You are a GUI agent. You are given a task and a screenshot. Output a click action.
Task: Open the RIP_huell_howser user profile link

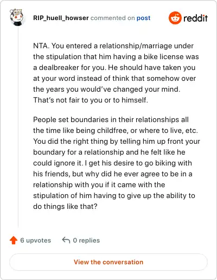pyautogui.click(x=61, y=18)
